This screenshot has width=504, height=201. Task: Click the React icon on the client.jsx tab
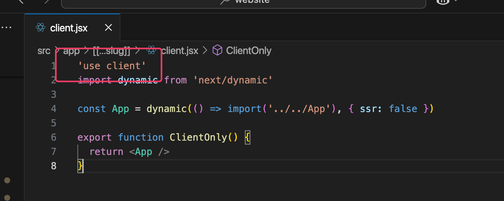40,28
